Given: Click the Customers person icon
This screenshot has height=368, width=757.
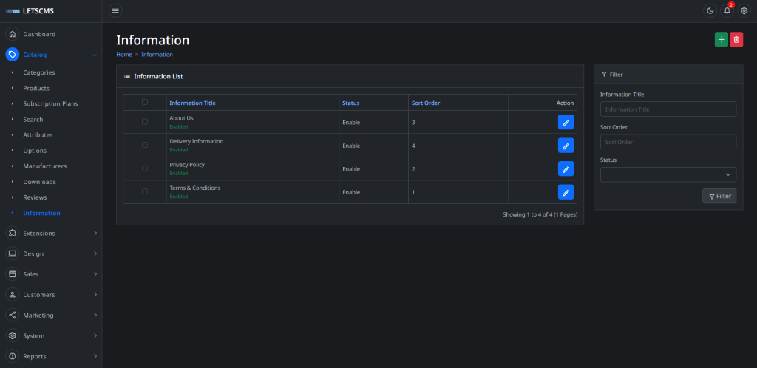Looking at the screenshot, I should click(x=13, y=295).
